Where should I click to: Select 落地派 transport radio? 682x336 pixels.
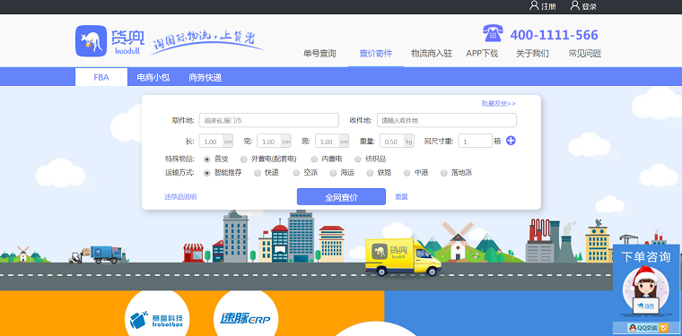tap(444, 173)
